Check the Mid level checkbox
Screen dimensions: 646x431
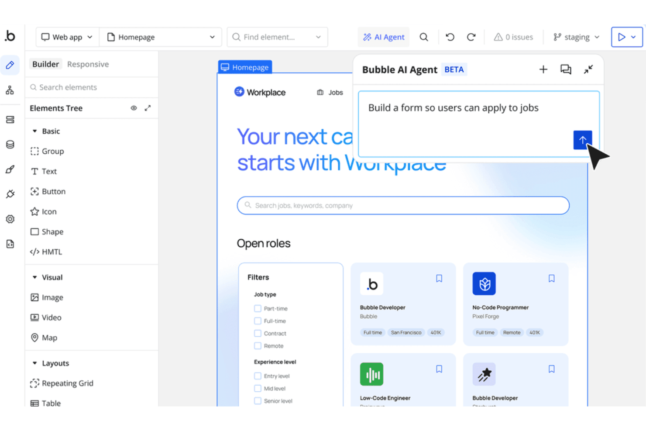(x=258, y=388)
